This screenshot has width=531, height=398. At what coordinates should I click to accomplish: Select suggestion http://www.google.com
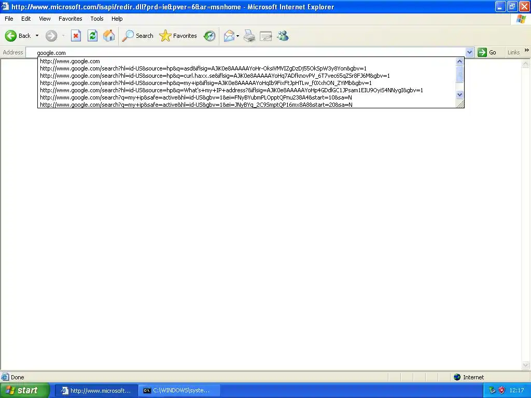[x=246, y=61]
